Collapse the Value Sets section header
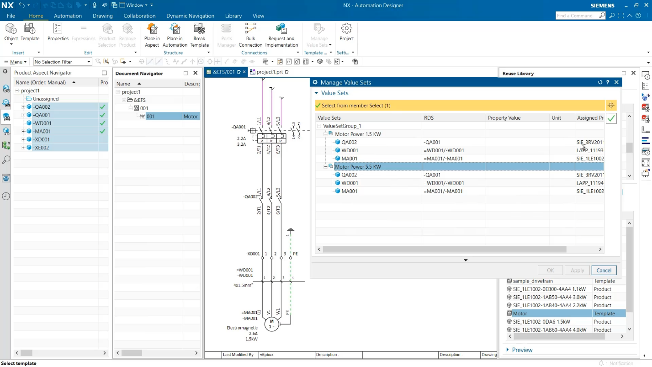This screenshot has height=367, width=652. point(316,93)
